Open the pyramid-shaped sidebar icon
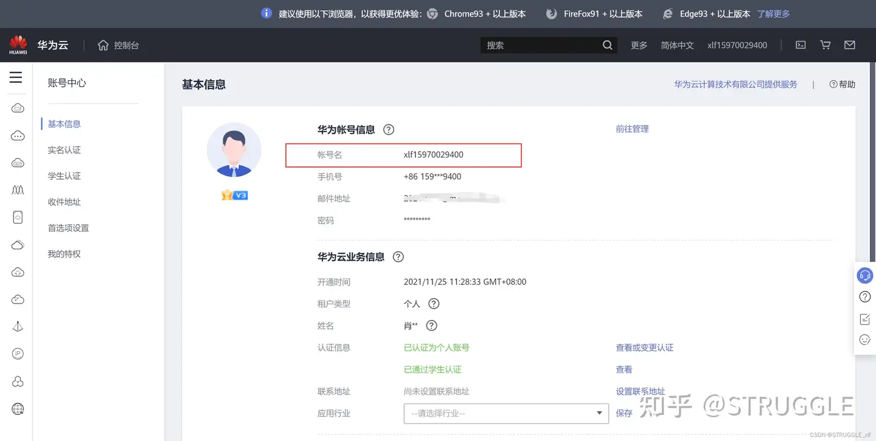 (18, 327)
